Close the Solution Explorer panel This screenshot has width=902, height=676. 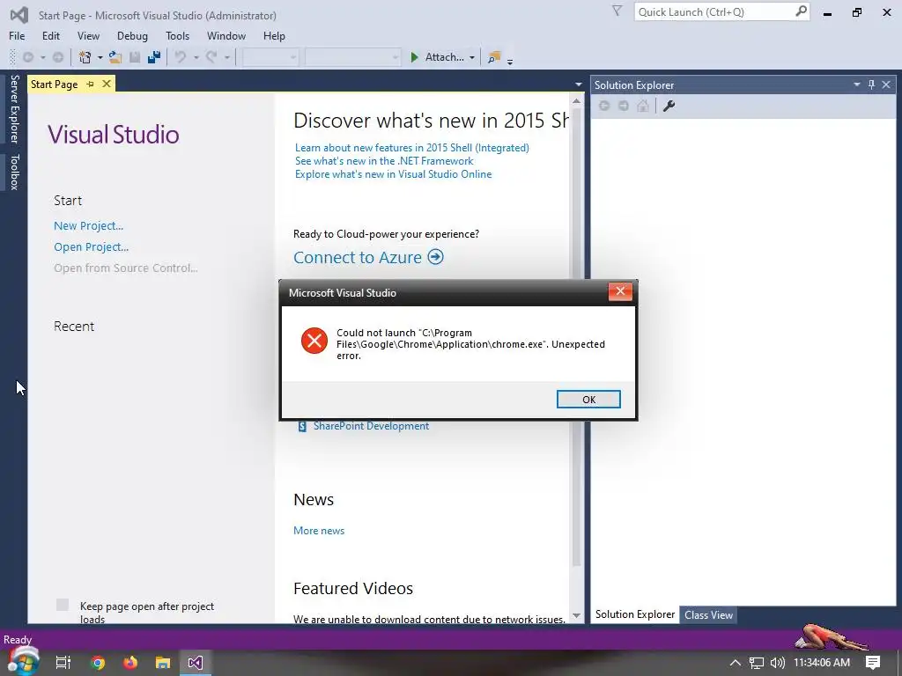886,84
